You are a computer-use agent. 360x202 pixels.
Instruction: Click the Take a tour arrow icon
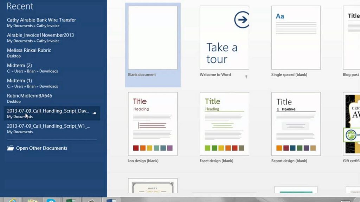tap(242, 20)
